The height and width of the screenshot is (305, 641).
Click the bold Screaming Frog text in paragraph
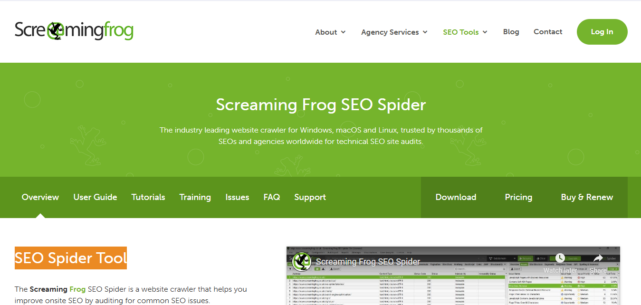click(x=57, y=289)
